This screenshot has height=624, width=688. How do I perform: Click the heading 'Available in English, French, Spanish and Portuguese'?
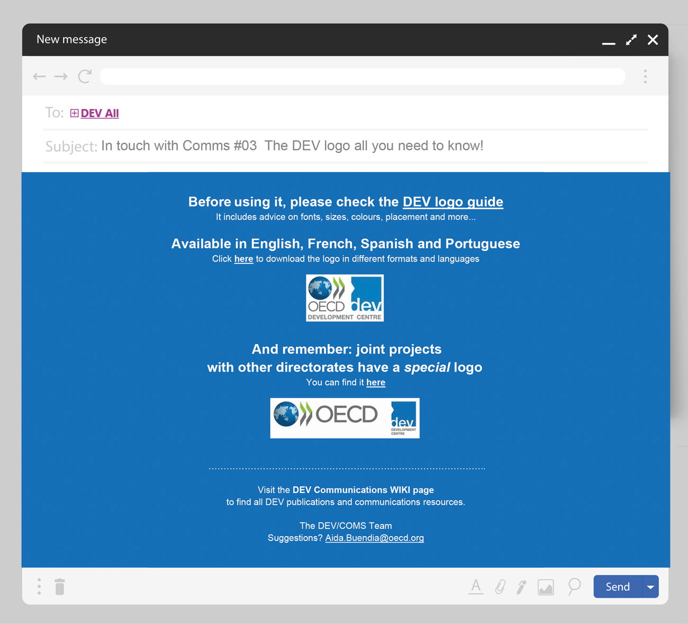(346, 243)
